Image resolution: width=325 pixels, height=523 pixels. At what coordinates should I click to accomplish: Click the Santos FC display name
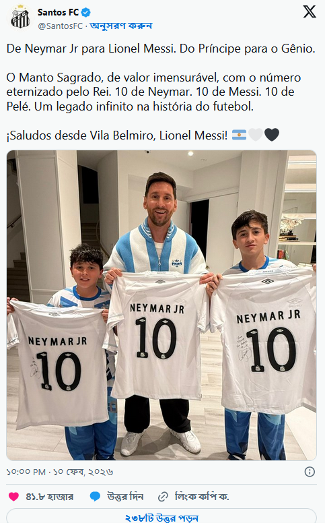point(58,13)
